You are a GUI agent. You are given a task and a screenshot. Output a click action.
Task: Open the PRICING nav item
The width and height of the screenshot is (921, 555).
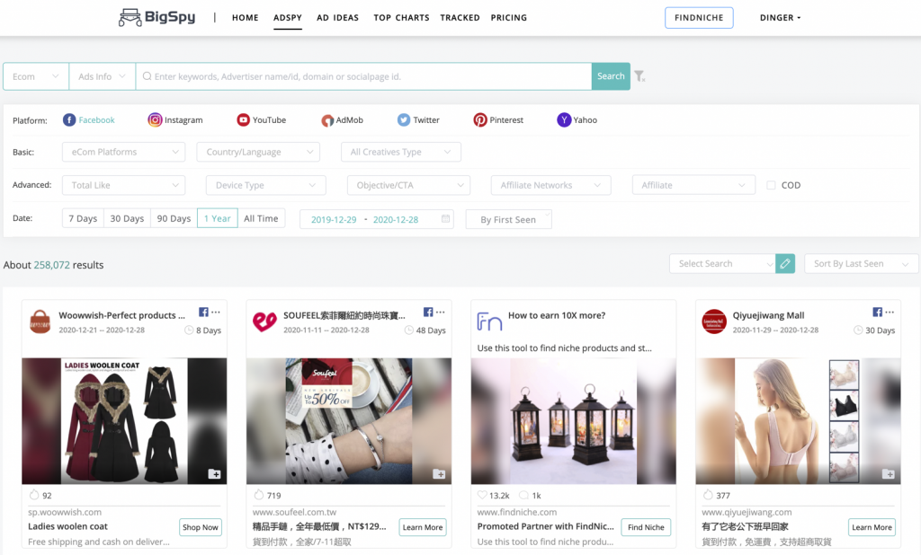click(509, 18)
